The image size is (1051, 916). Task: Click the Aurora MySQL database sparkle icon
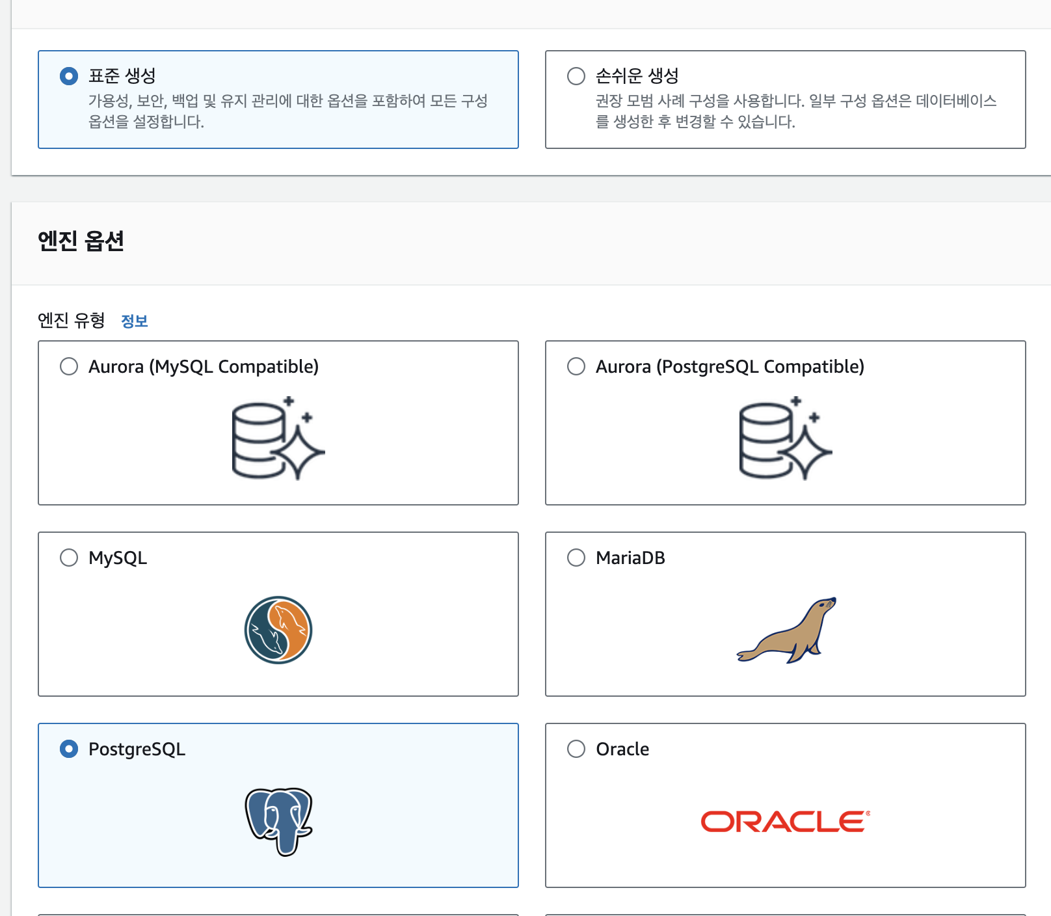[x=278, y=438]
